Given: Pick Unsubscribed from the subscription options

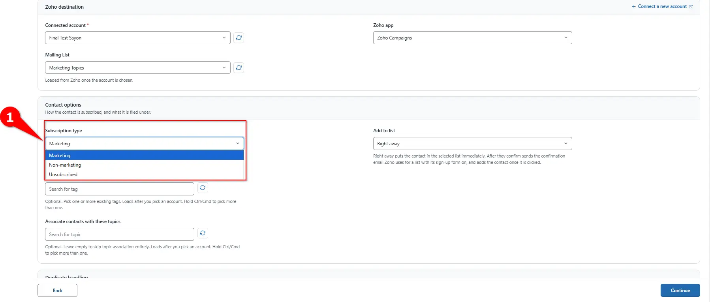Looking at the screenshot, I should tap(145, 174).
